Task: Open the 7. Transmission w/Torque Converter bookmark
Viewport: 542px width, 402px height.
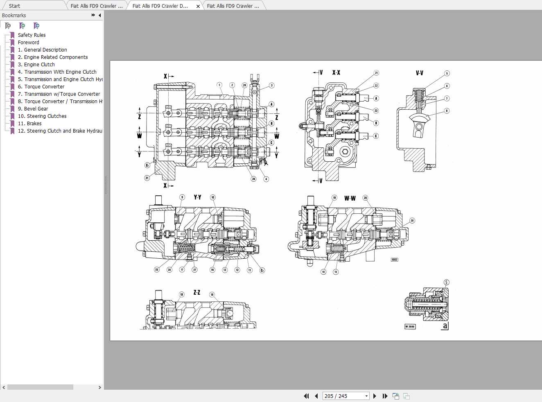Action: pyautogui.click(x=59, y=94)
